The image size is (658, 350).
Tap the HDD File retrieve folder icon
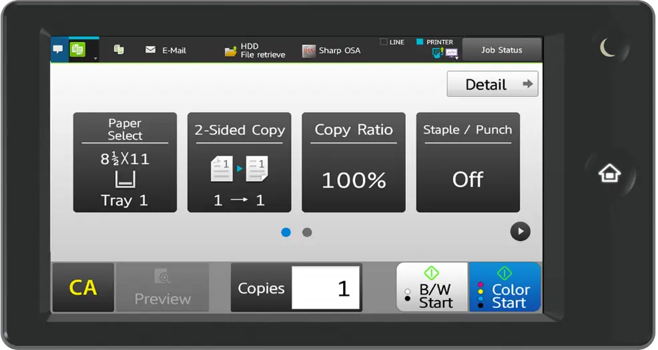tap(231, 51)
